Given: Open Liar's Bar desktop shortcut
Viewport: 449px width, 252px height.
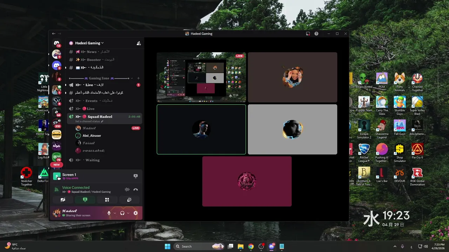Looking at the screenshot, I should tap(382, 174).
